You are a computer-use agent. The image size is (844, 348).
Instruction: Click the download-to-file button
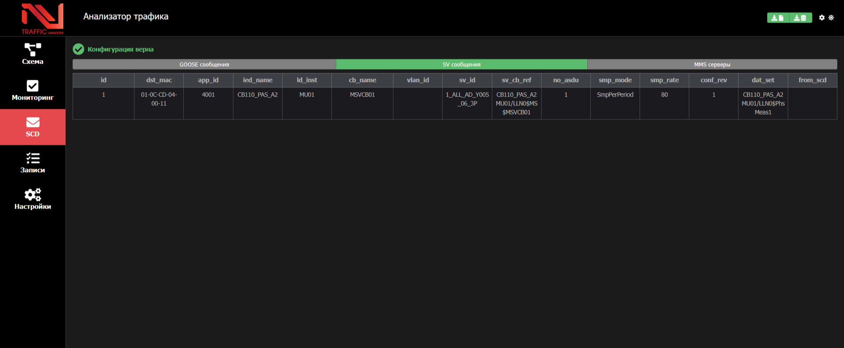click(x=778, y=18)
